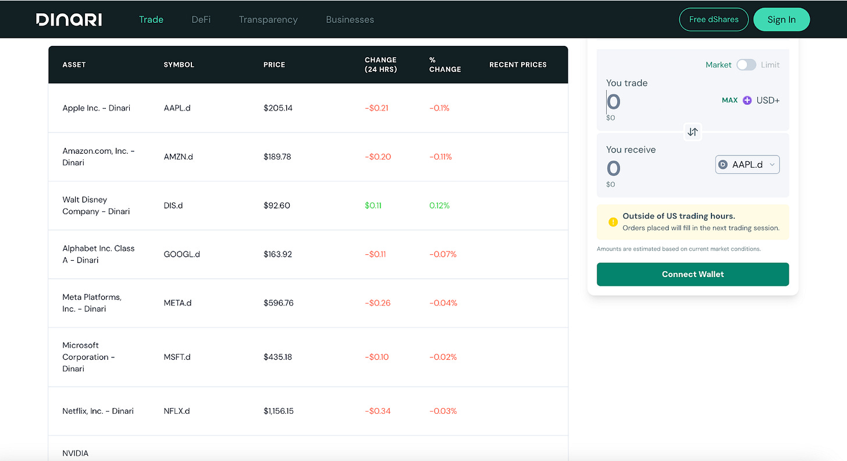
Task: Click the META.d symbol
Action: [177, 303]
